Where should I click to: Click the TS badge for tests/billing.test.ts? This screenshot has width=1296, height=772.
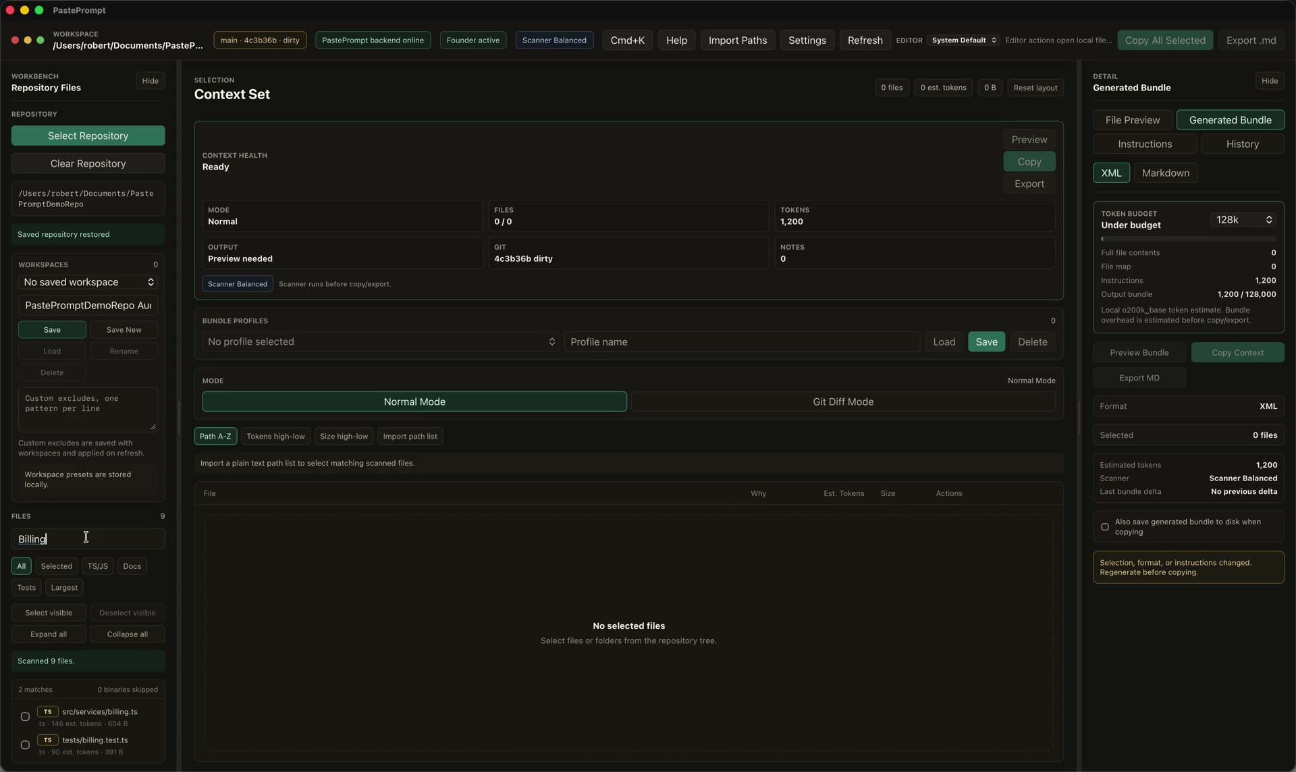click(x=47, y=740)
